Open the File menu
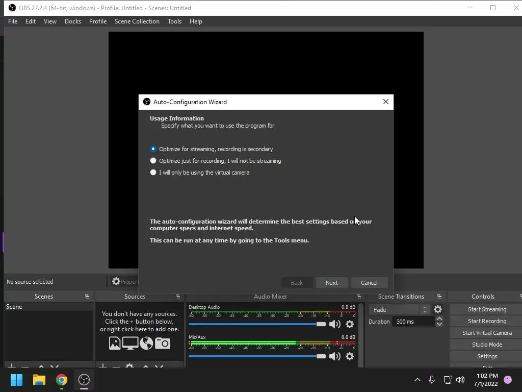Viewport: 522px width, 392px height. tap(13, 21)
